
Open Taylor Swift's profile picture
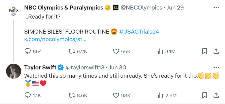14,71
